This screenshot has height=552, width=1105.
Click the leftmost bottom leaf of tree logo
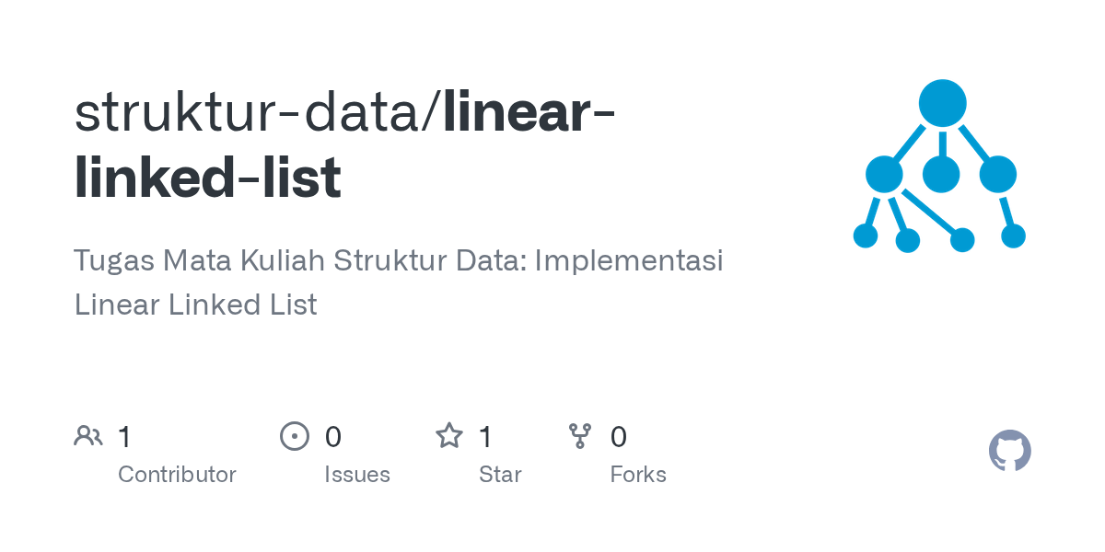[866, 236]
